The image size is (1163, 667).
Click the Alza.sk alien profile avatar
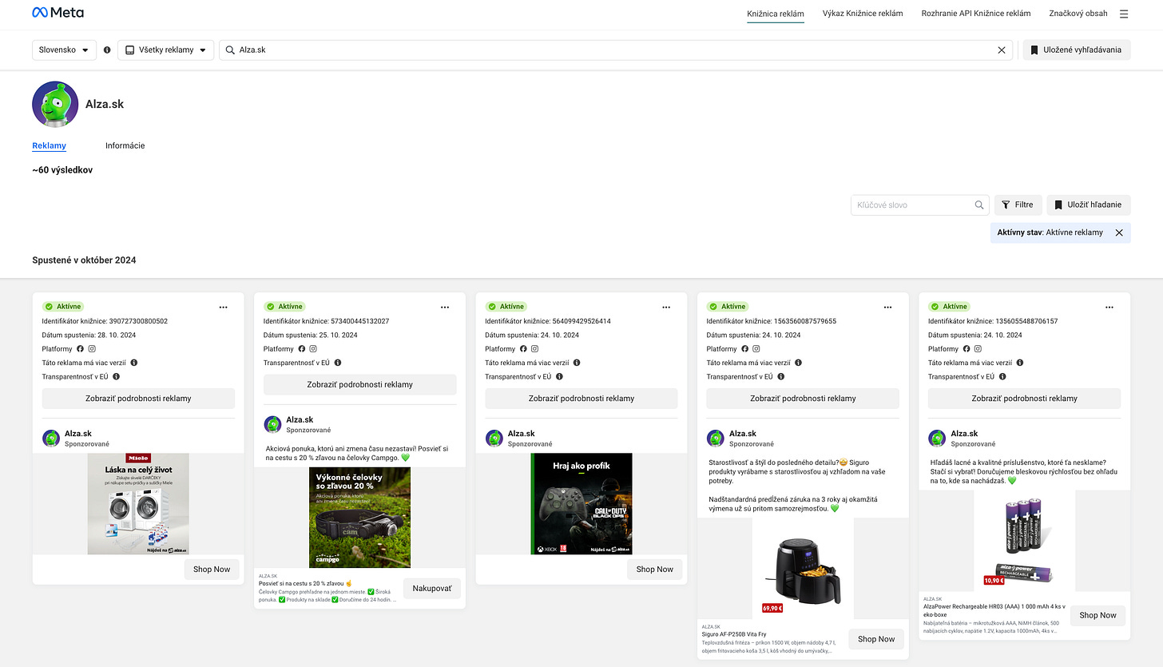tap(55, 104)
